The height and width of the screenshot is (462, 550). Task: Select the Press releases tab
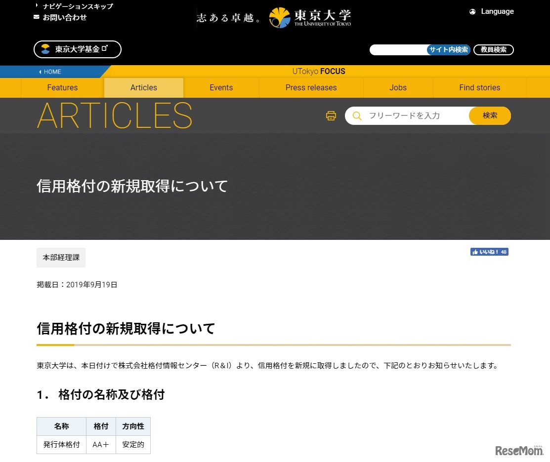pyautogui.click(x=311, y=87)
